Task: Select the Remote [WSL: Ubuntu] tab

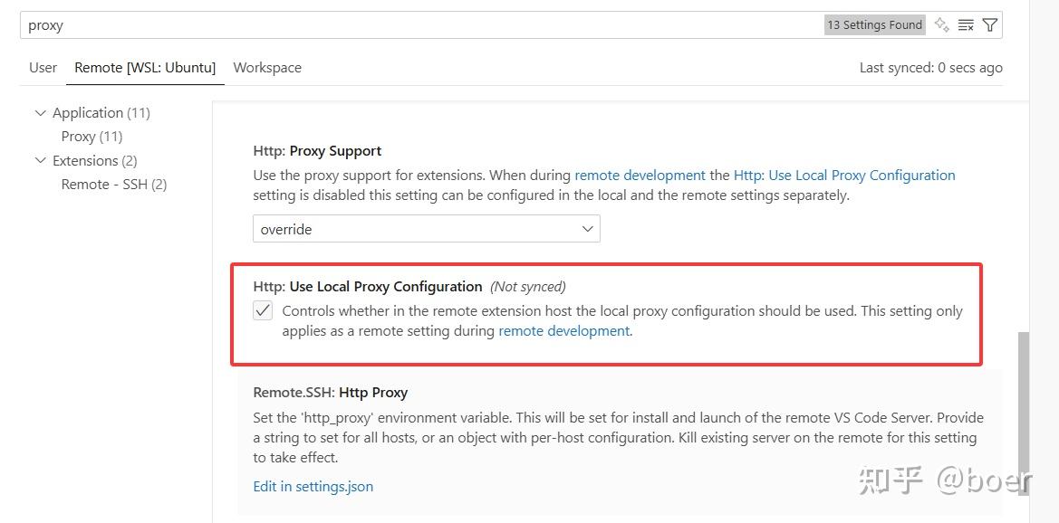Action: (144, 67)
